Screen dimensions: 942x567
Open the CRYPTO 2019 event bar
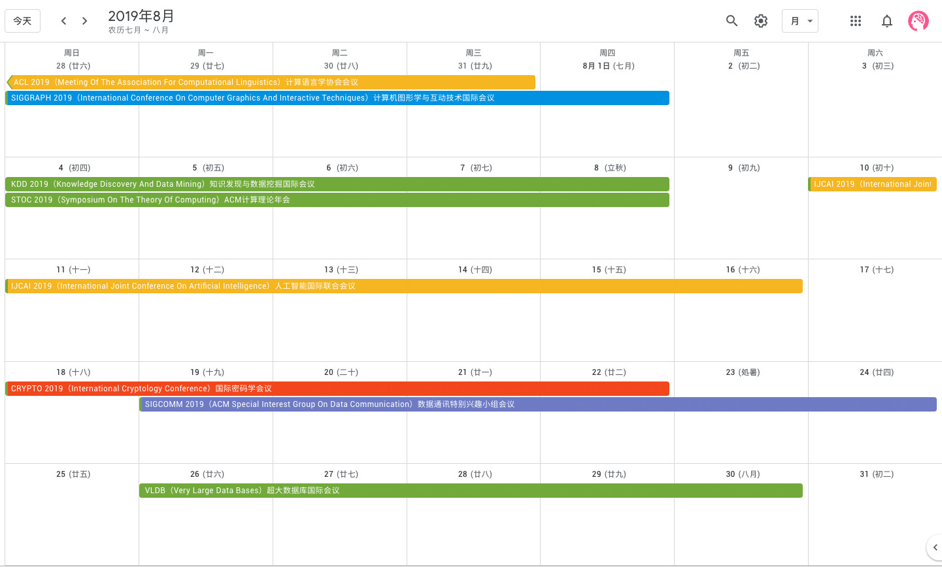click(337, 389)
